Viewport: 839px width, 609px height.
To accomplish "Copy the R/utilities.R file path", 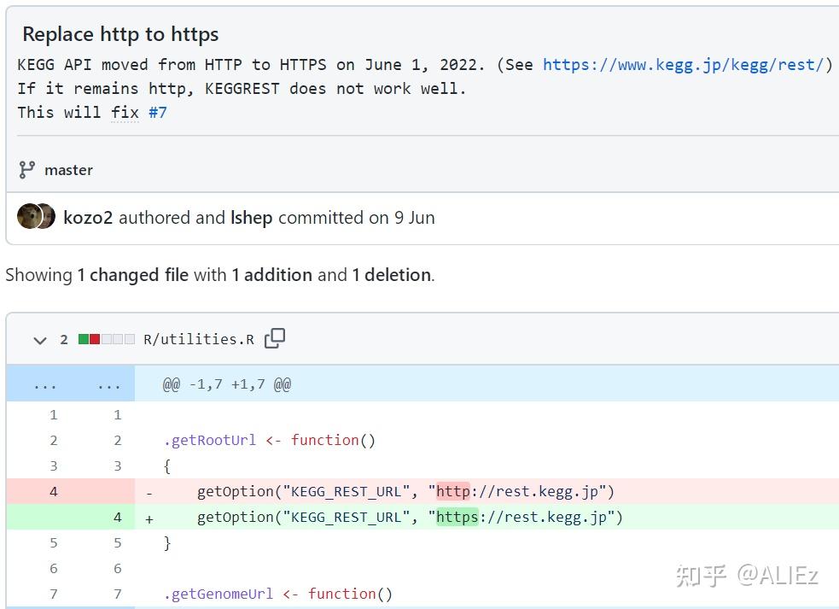I will (275, 339).
